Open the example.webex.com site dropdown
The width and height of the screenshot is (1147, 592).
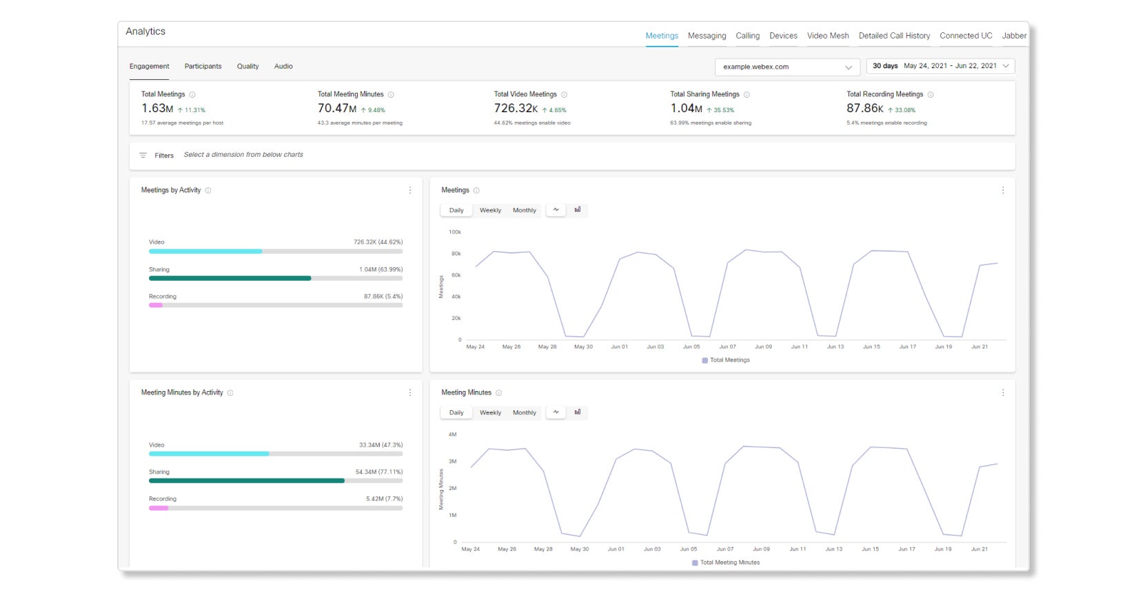(787, 67)
